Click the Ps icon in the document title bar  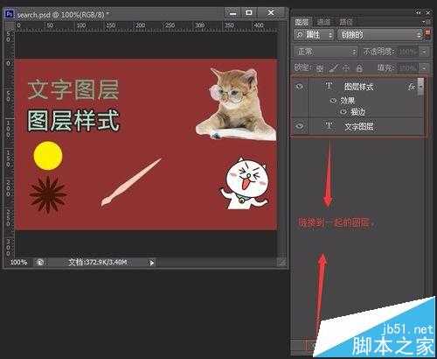click(10, 14)
